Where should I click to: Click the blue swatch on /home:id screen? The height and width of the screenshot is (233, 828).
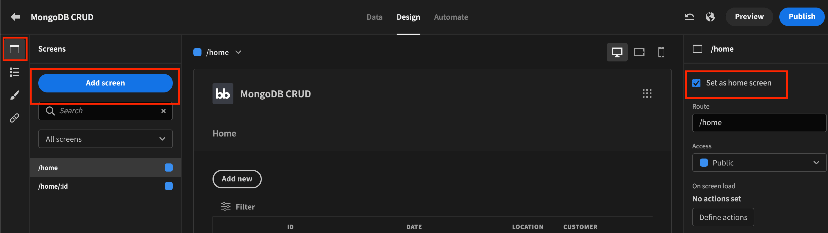169,186
